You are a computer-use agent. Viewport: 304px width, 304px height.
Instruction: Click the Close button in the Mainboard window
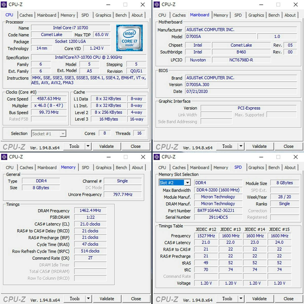289,146
